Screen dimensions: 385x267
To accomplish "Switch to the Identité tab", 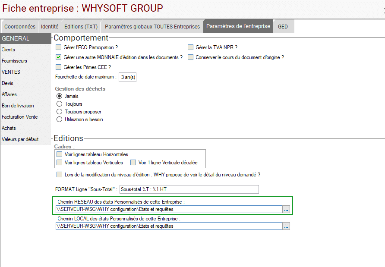I will [x=50, y=26].
